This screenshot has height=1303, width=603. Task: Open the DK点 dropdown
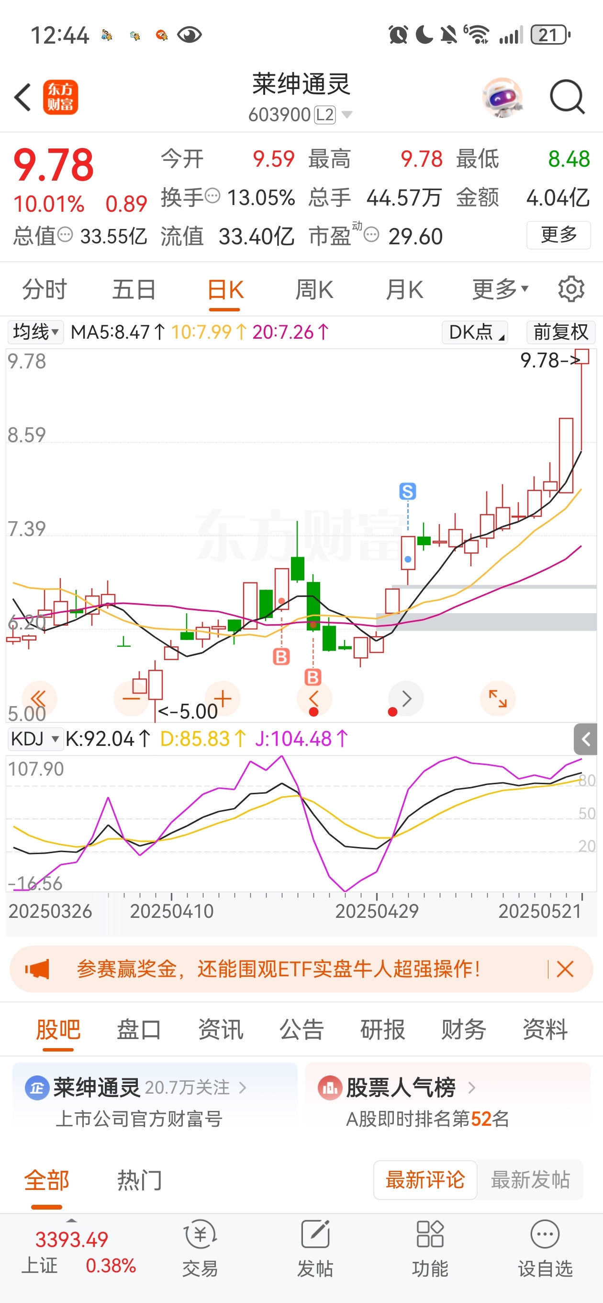(475, 332)
